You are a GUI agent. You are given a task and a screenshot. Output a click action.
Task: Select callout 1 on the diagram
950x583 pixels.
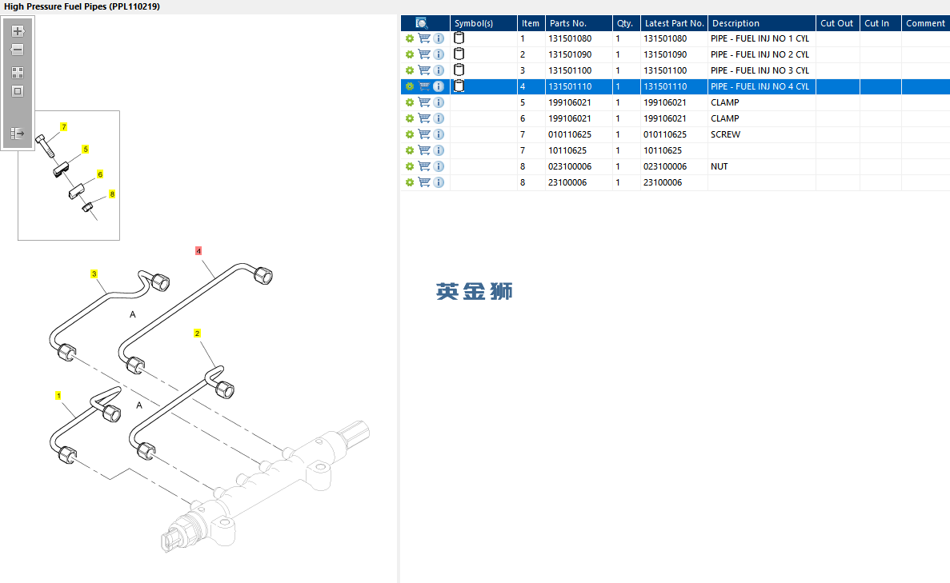(x=58, y=395)
